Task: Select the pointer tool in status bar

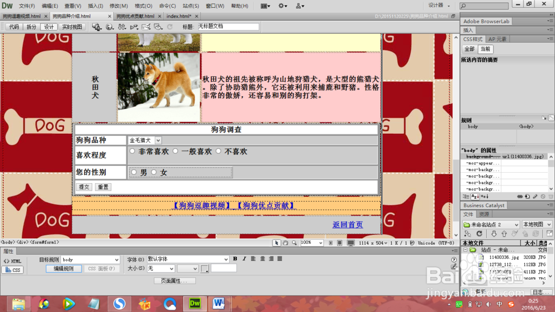Action: pos(276,243)
